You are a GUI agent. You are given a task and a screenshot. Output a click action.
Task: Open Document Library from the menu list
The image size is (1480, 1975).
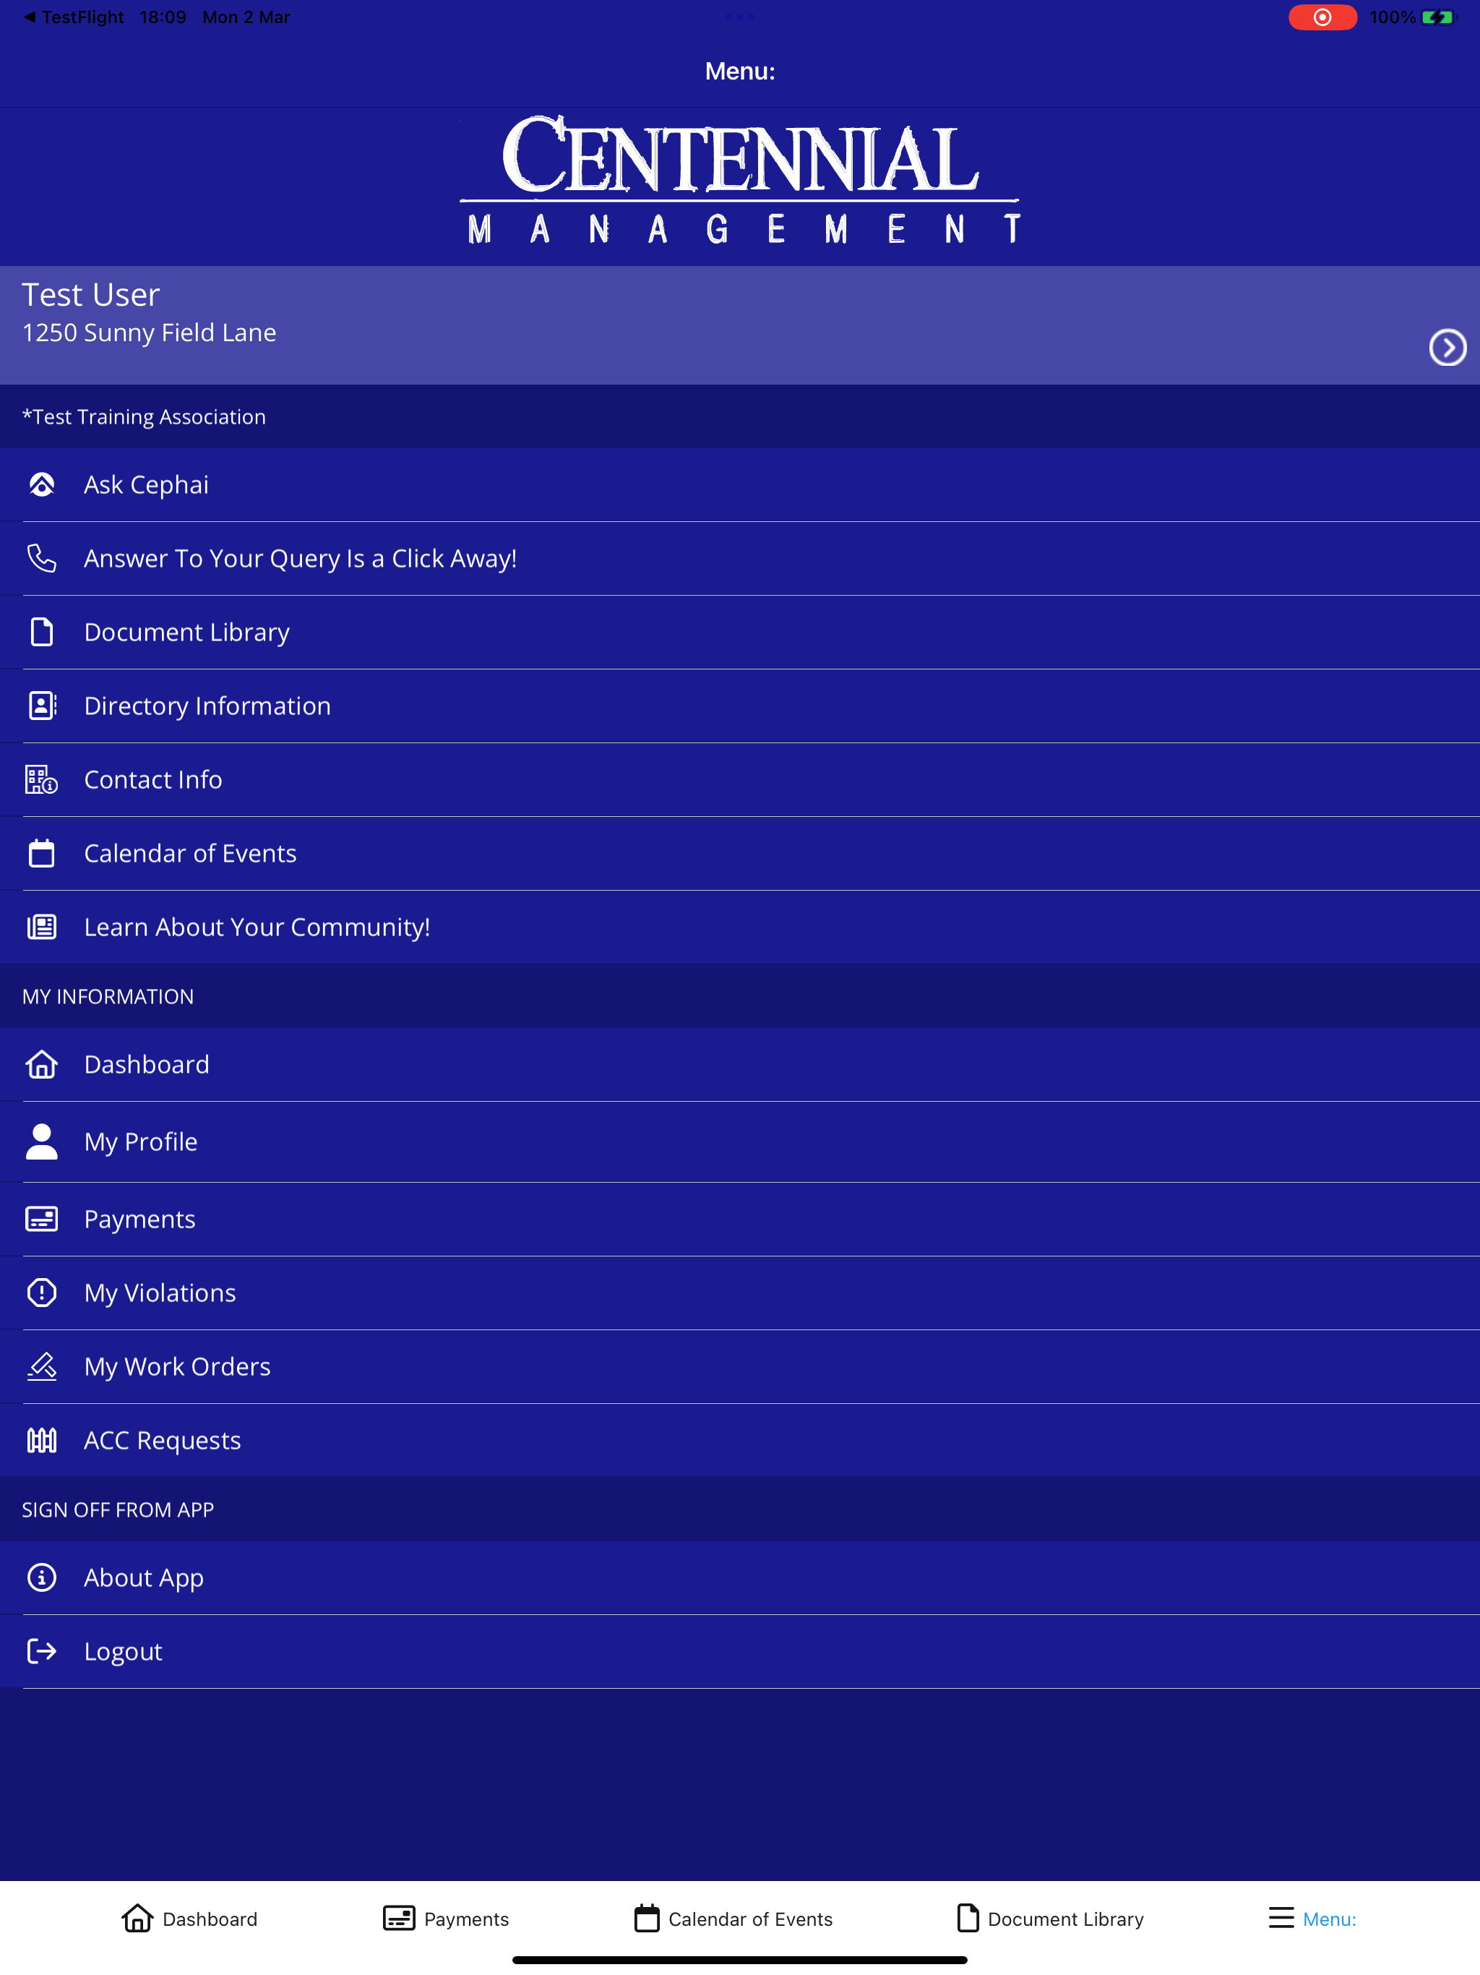(x=740, y=632)
